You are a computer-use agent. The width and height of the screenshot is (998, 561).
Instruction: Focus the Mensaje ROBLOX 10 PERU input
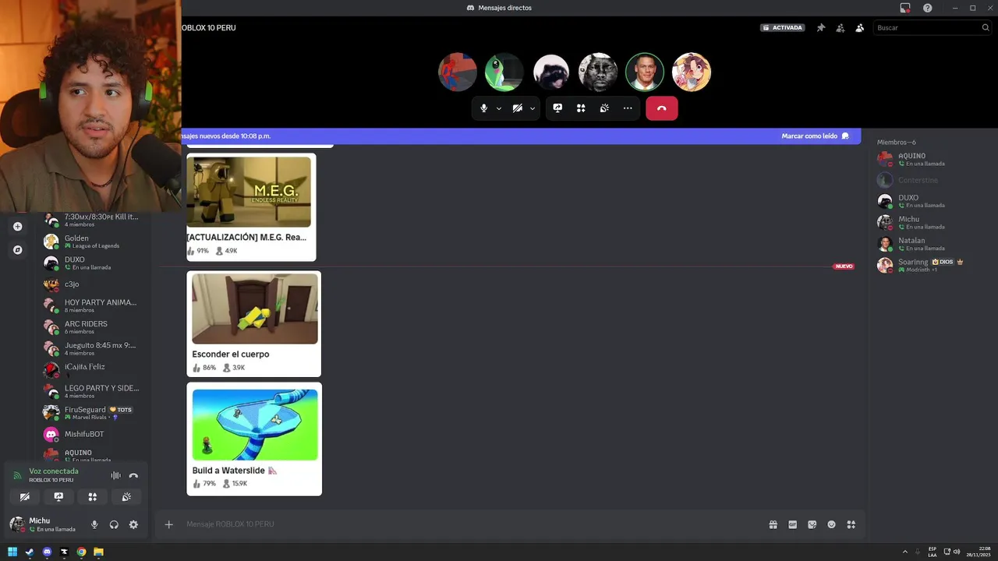coord(468,524)
